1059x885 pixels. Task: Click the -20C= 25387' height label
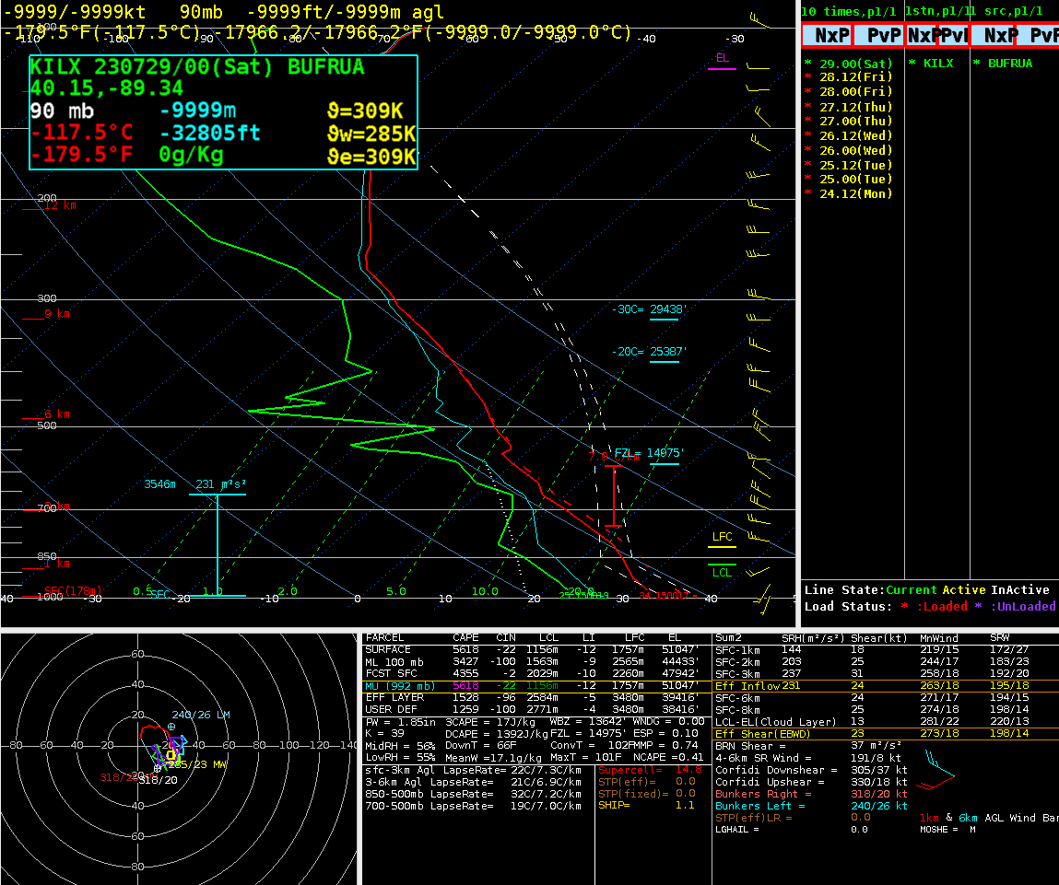(x=649, y=352)
